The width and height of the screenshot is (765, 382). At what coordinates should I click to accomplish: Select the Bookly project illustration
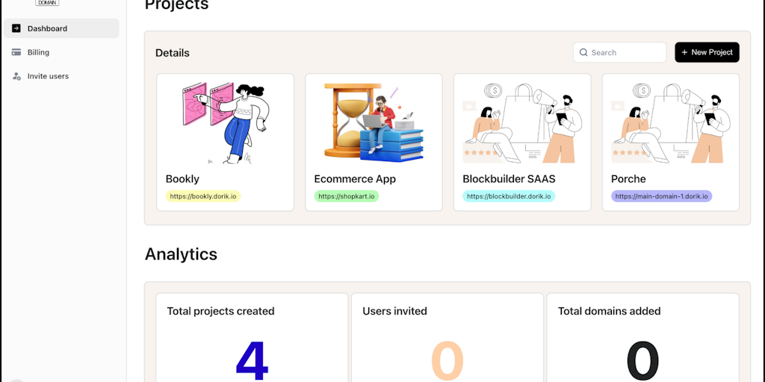[225, 123]
